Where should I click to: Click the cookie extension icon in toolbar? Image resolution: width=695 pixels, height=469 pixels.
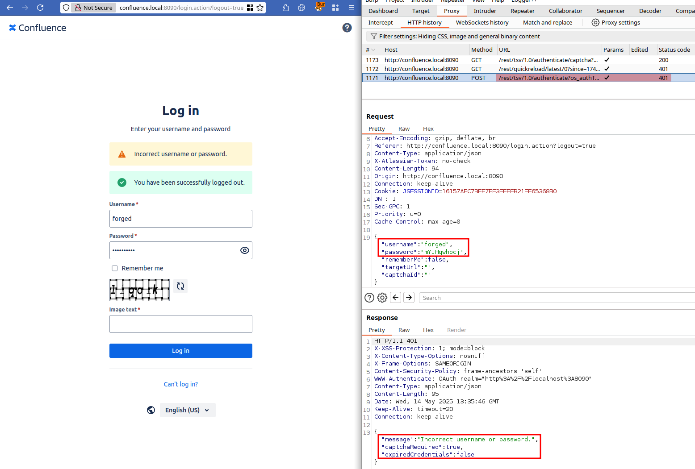tap(301, 8)
